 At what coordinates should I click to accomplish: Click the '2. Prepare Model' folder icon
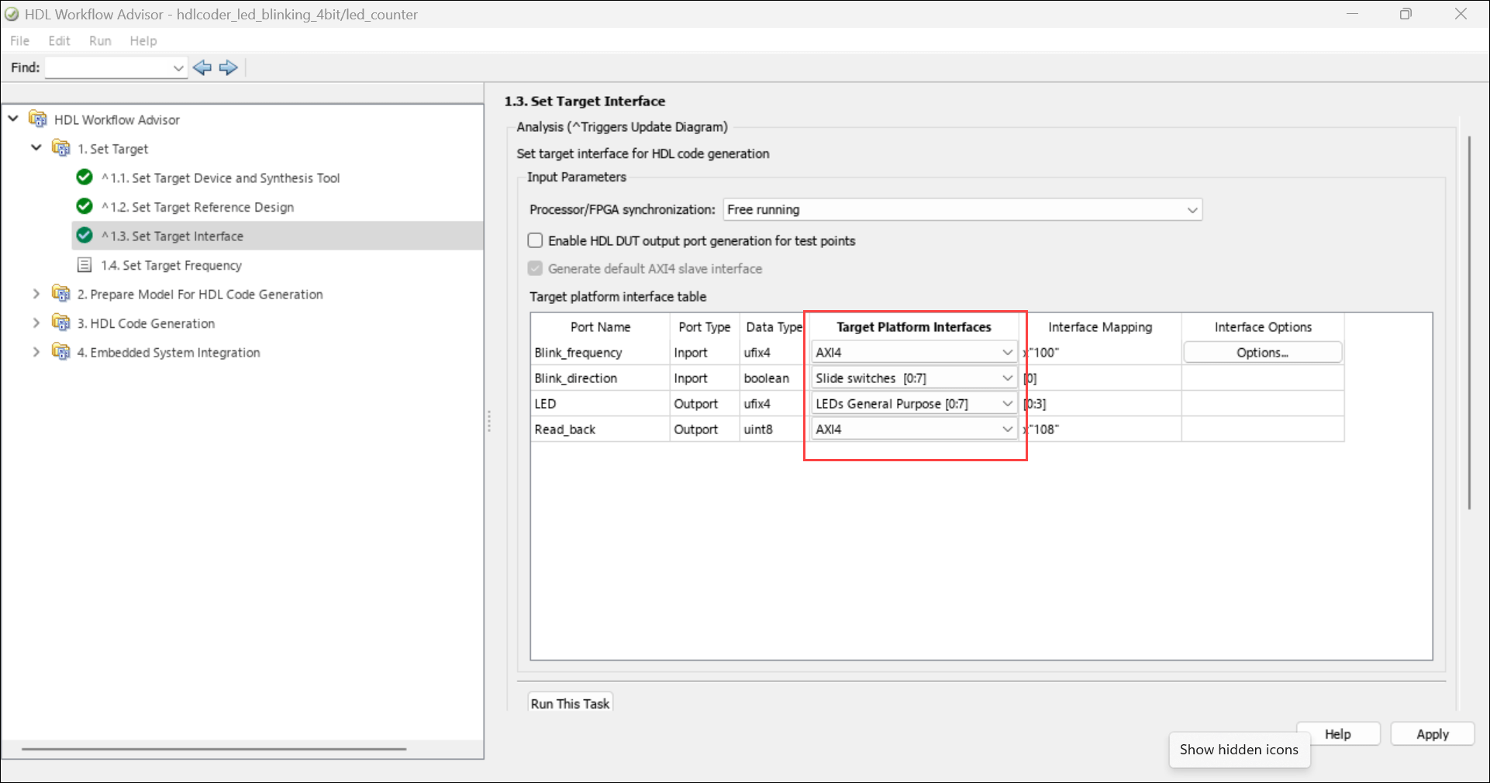click(x=61, y=294)
